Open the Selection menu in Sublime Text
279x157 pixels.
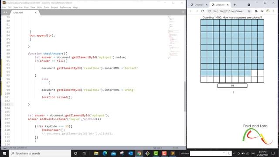point(18,7)
